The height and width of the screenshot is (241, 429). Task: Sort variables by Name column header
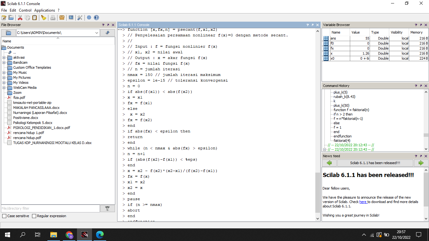coord(339,32)
